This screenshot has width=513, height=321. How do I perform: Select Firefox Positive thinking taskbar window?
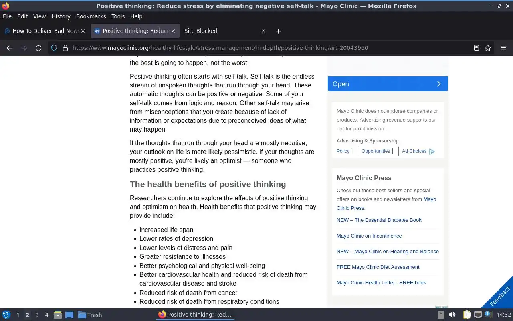pyautogui.click(x=195, y=315)
